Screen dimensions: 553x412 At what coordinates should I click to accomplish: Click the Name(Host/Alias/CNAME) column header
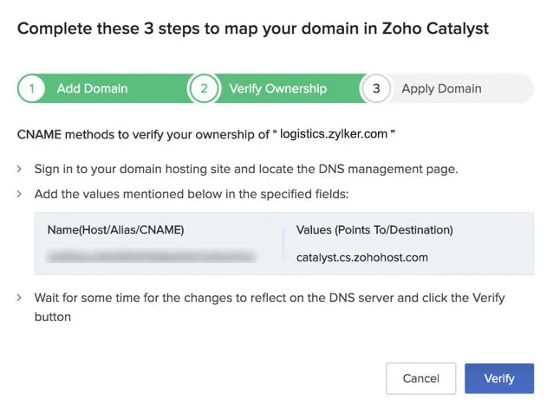point(115,230)
